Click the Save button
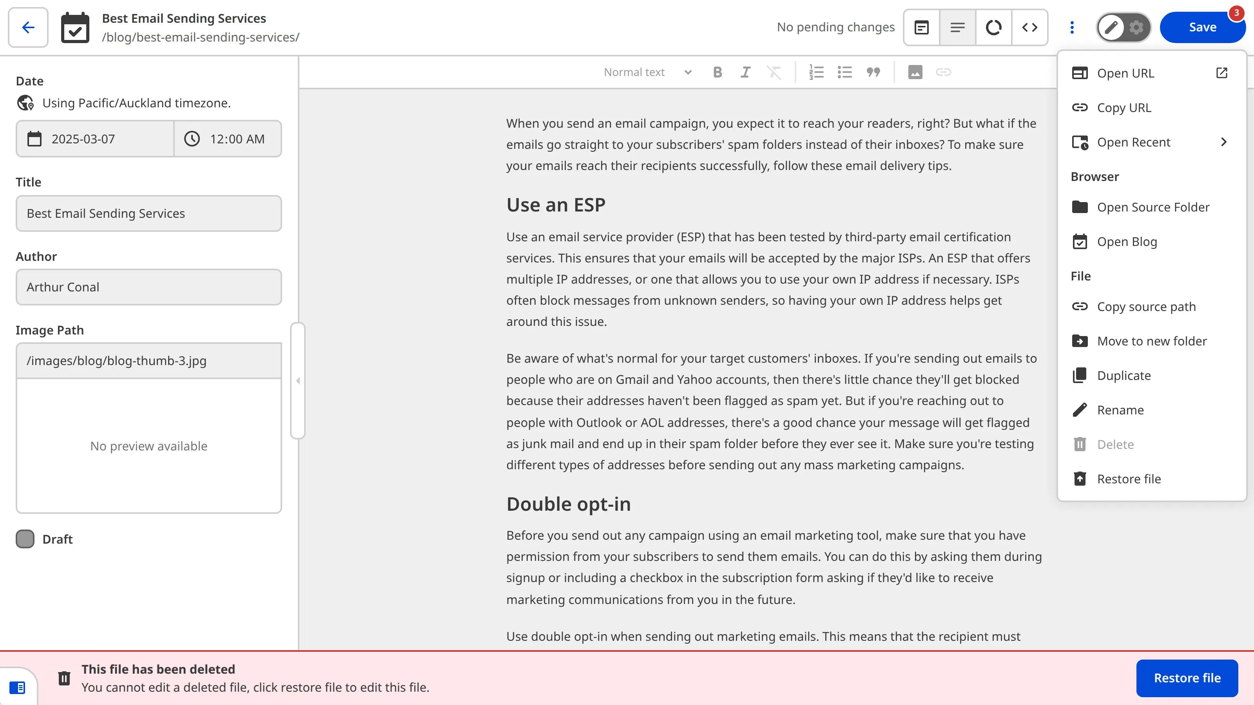Image resolution: width=1254 pixels, height=705 pixels. tap(1203, 27)
